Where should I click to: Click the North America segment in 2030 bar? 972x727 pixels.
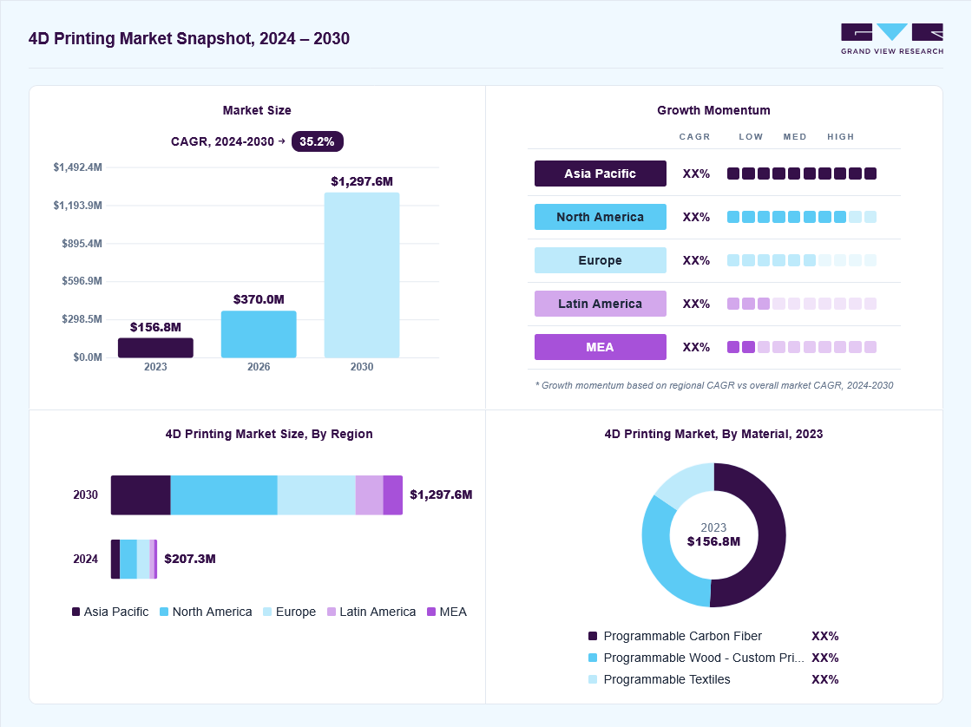(x=224, y=495)
